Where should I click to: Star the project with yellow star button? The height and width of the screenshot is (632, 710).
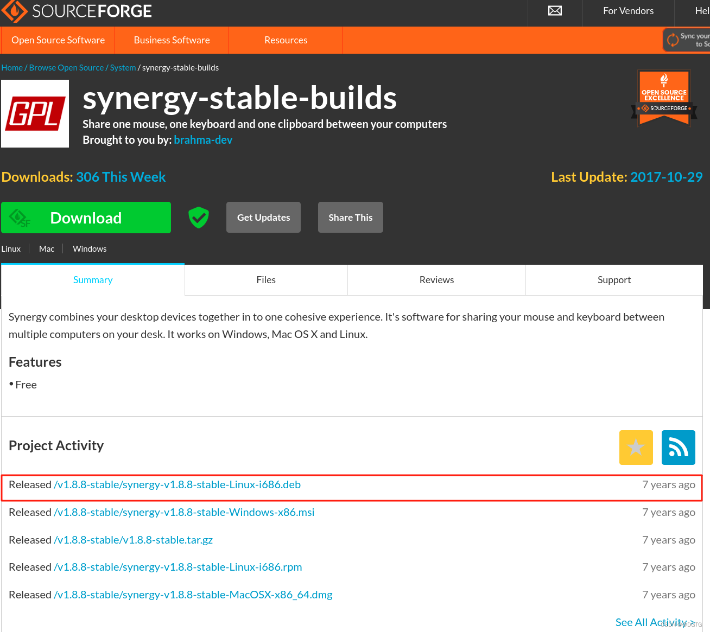[x=636, y=448]
